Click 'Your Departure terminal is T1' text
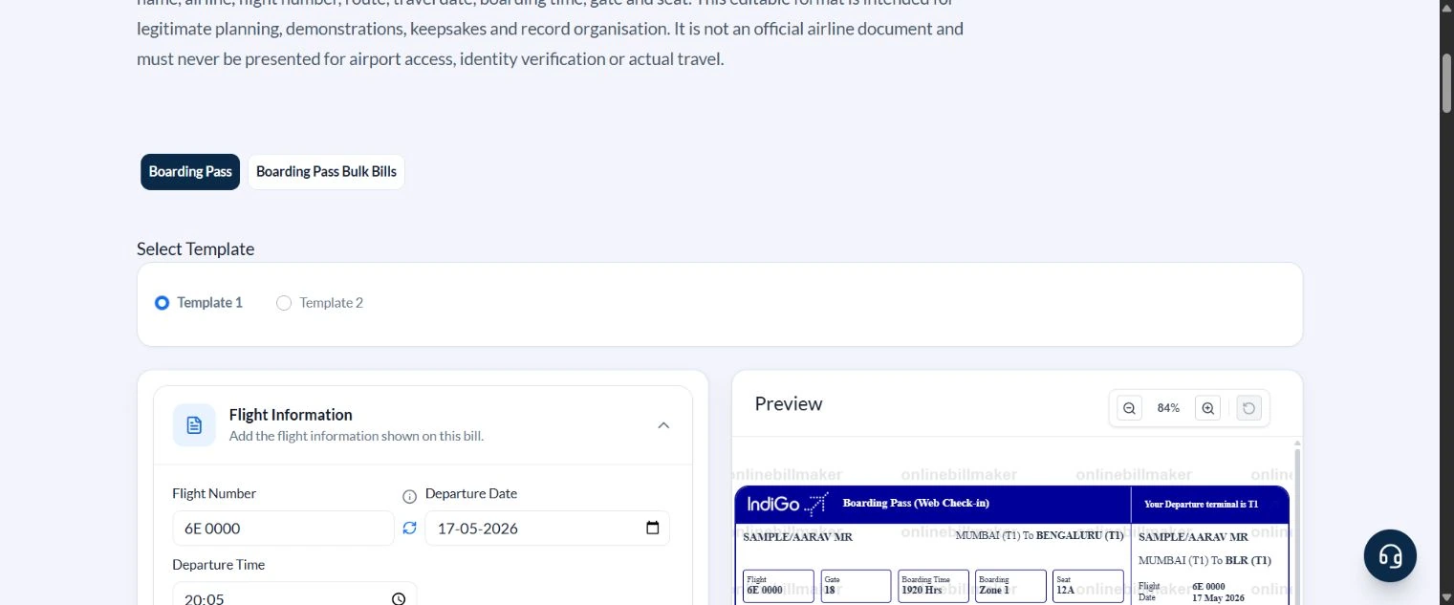The width and height of the screenshot is (1454, 605). click(x=1201, y=505)
